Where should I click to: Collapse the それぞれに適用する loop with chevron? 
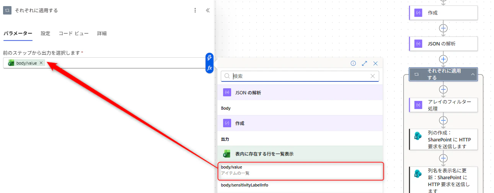[473, 74]
